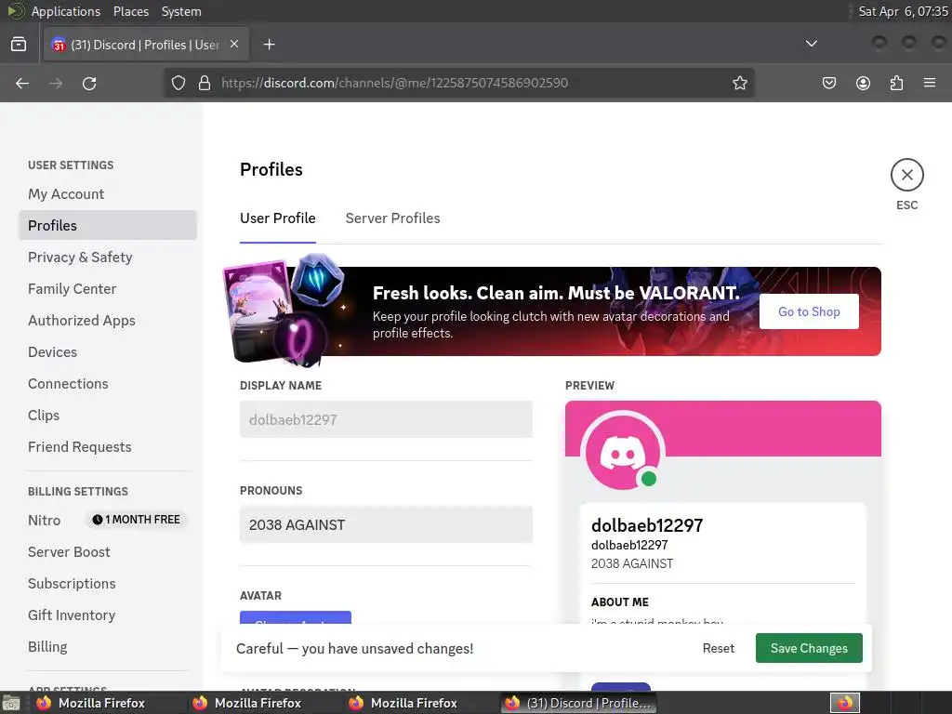Open My Account settings
This screenshot has height=714, width=952.
[x=108, y=193]
